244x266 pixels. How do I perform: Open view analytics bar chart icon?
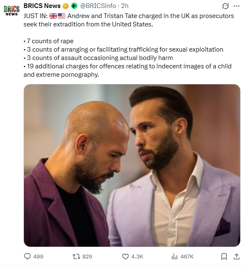174,256
